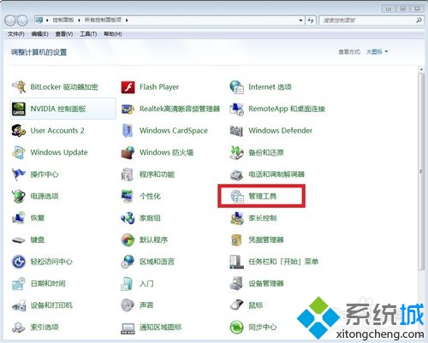Viewport: 428px width, 343px height.
Task: Open Parental Controls icon
Action: (237, 218)
